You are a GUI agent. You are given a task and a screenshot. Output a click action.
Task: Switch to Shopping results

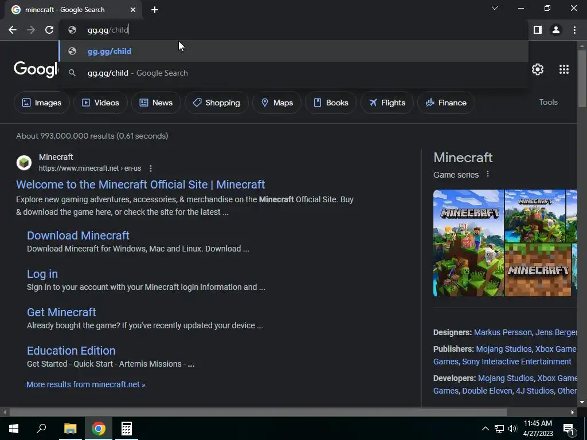(216, 103)
